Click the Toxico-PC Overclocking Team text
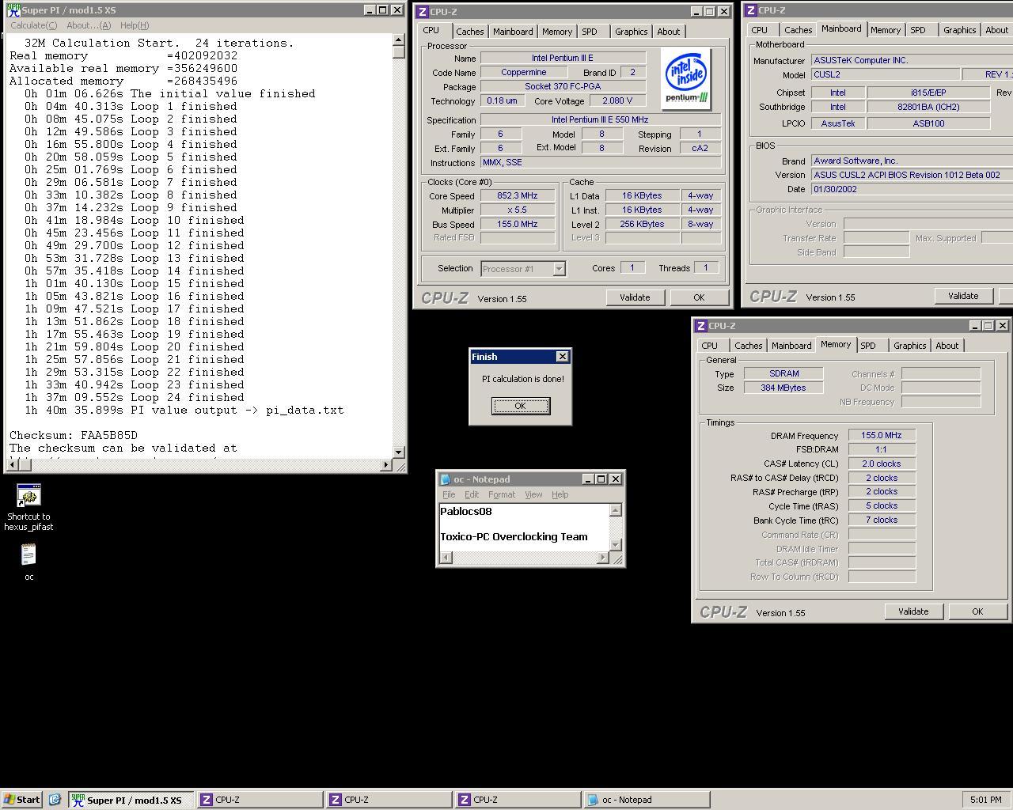 514,536
